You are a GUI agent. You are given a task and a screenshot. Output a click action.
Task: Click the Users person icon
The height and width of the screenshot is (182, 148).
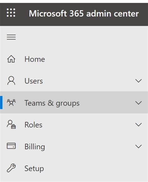pyautogui.click(x=11, y=81)
